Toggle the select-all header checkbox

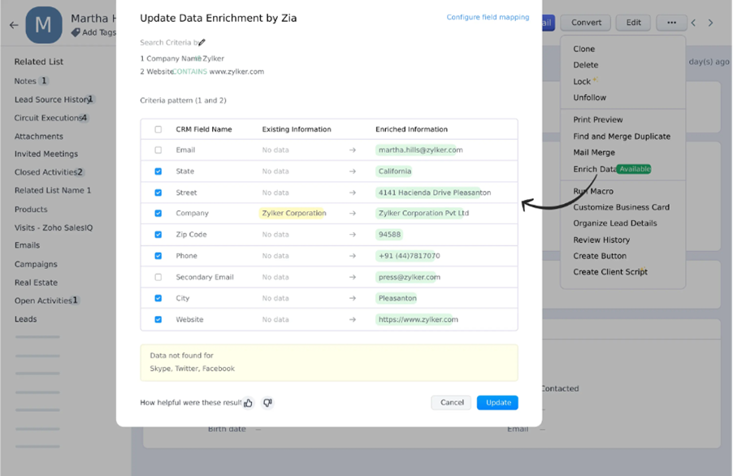[x=158, y=129]
